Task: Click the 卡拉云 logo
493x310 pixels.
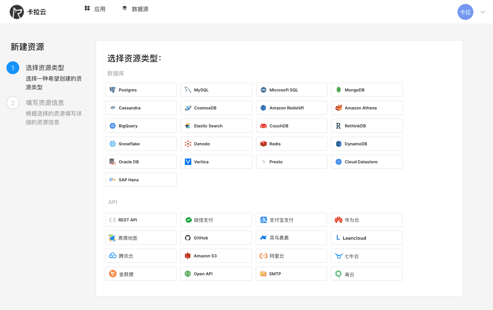Action: (x=28, y=12)
